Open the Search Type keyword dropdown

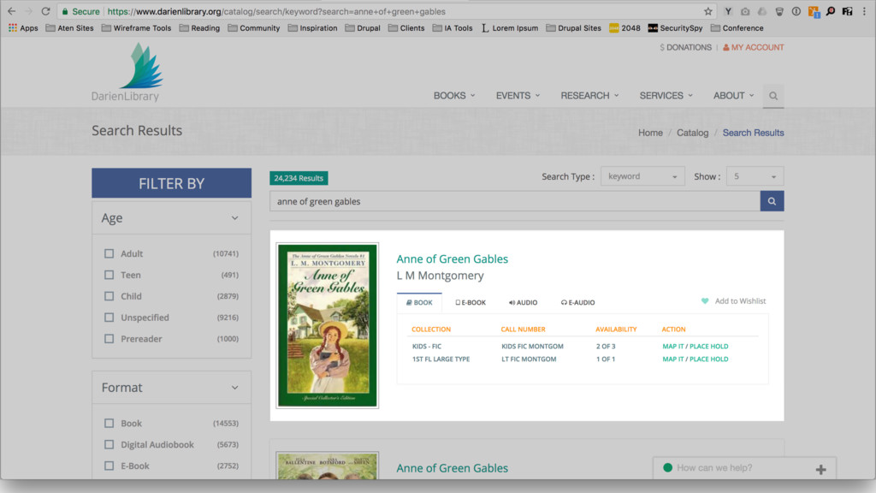point(642,176)
